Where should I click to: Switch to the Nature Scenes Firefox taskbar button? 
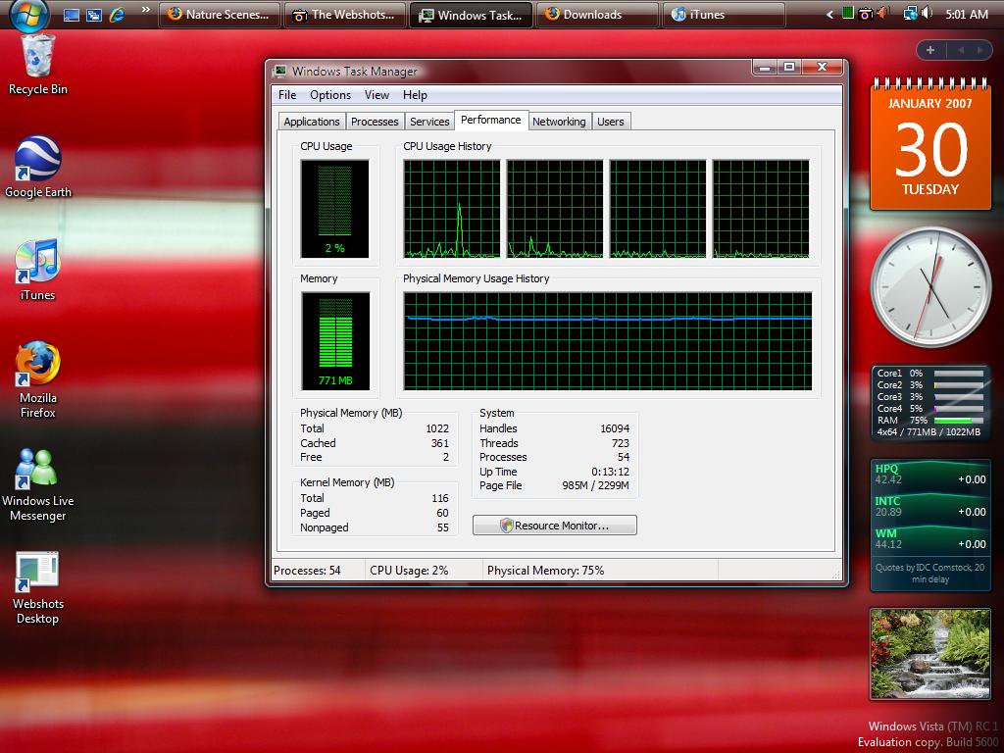click(220, 15)
